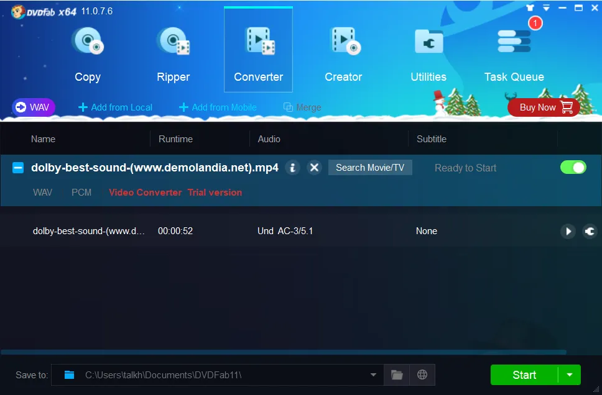Screen dimensions: 602x395
Task: Preview the title with the play icon
Action: coord(568,231)
